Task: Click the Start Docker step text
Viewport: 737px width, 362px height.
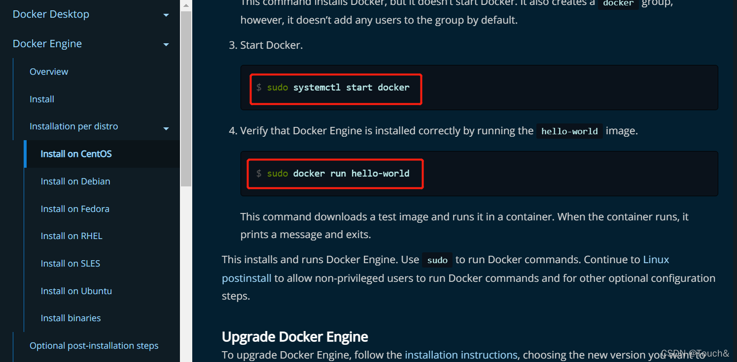Action: (x=272, y=45)
